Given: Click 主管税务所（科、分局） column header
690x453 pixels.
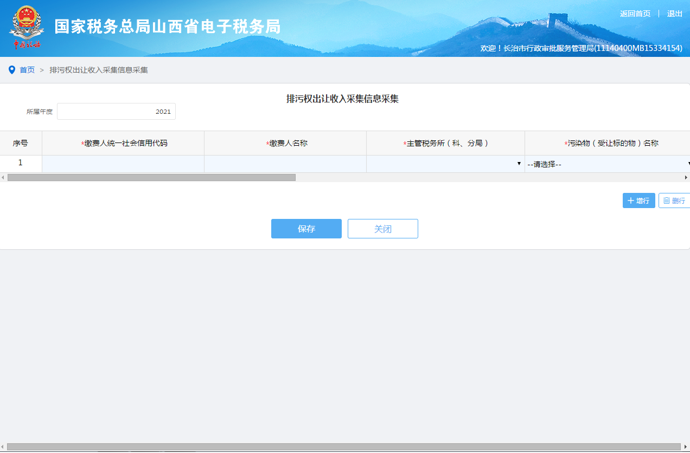Looking at the screenshot, I should point(445,143).
